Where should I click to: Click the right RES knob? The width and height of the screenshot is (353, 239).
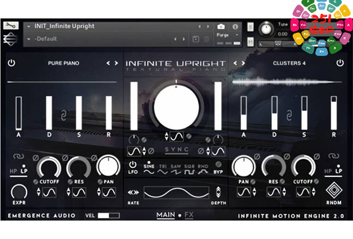[x=274, y=167]
